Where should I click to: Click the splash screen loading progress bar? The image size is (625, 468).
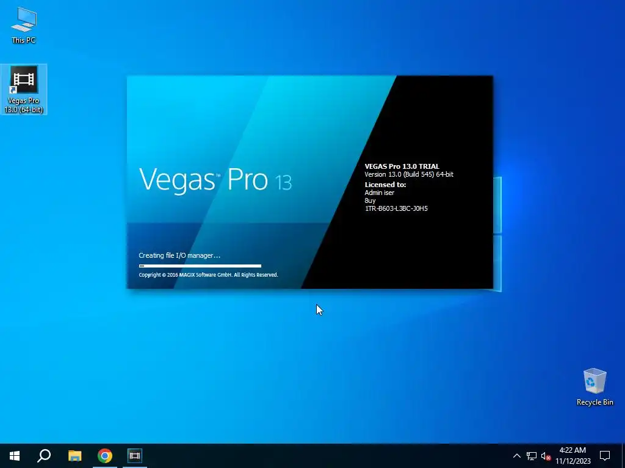[x=200, y=266]
